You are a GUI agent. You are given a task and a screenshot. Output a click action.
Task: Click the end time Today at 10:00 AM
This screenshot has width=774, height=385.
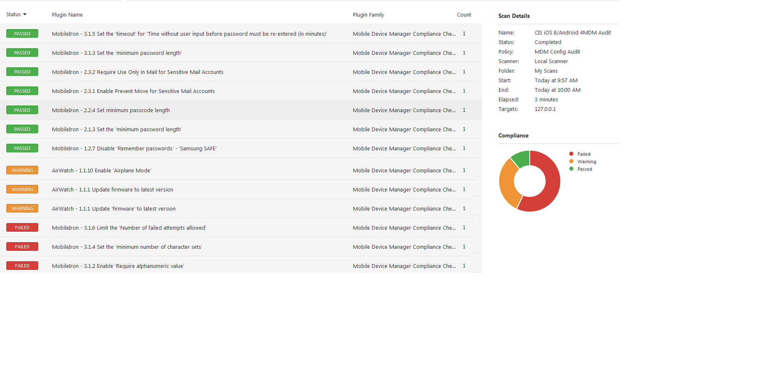tap(558, 90)
